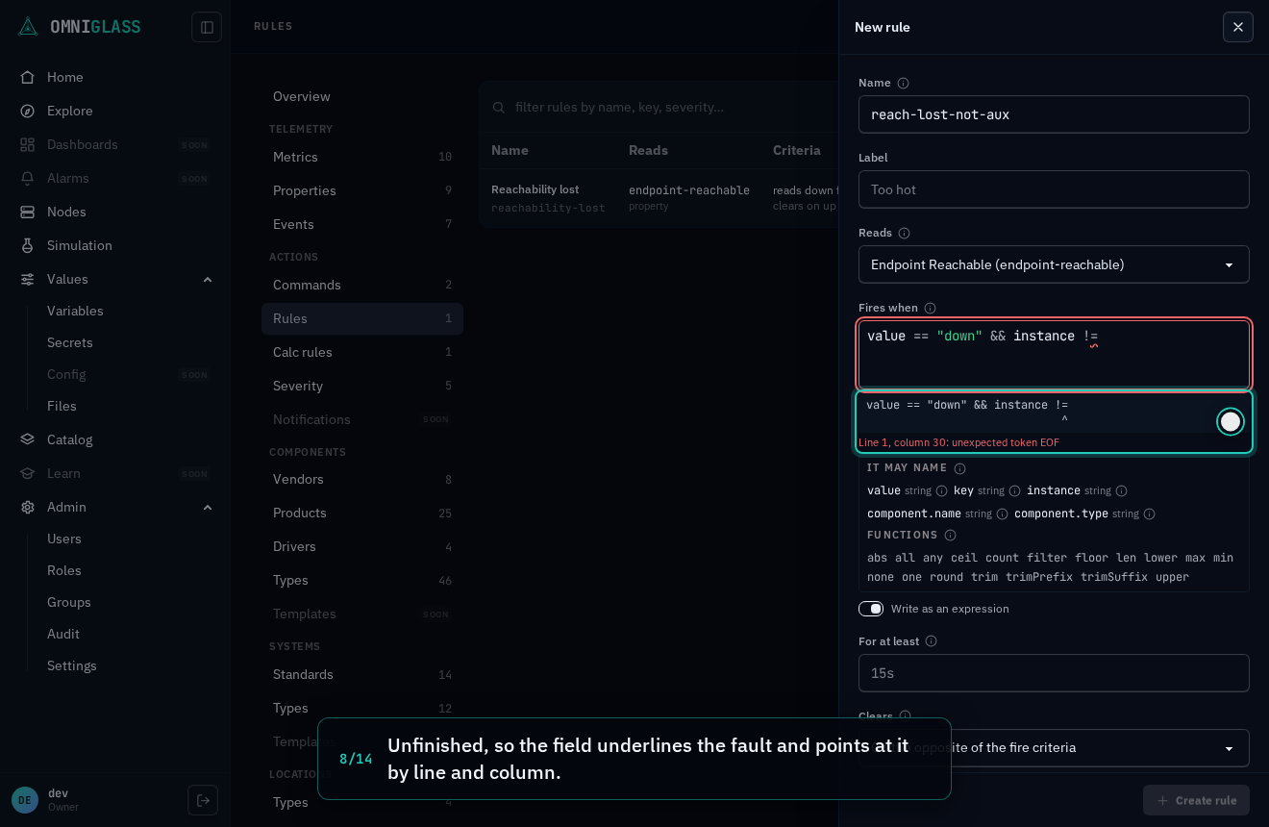Click the Name info icon
The image size is (1269, 827).
click(x=903, y=83)
